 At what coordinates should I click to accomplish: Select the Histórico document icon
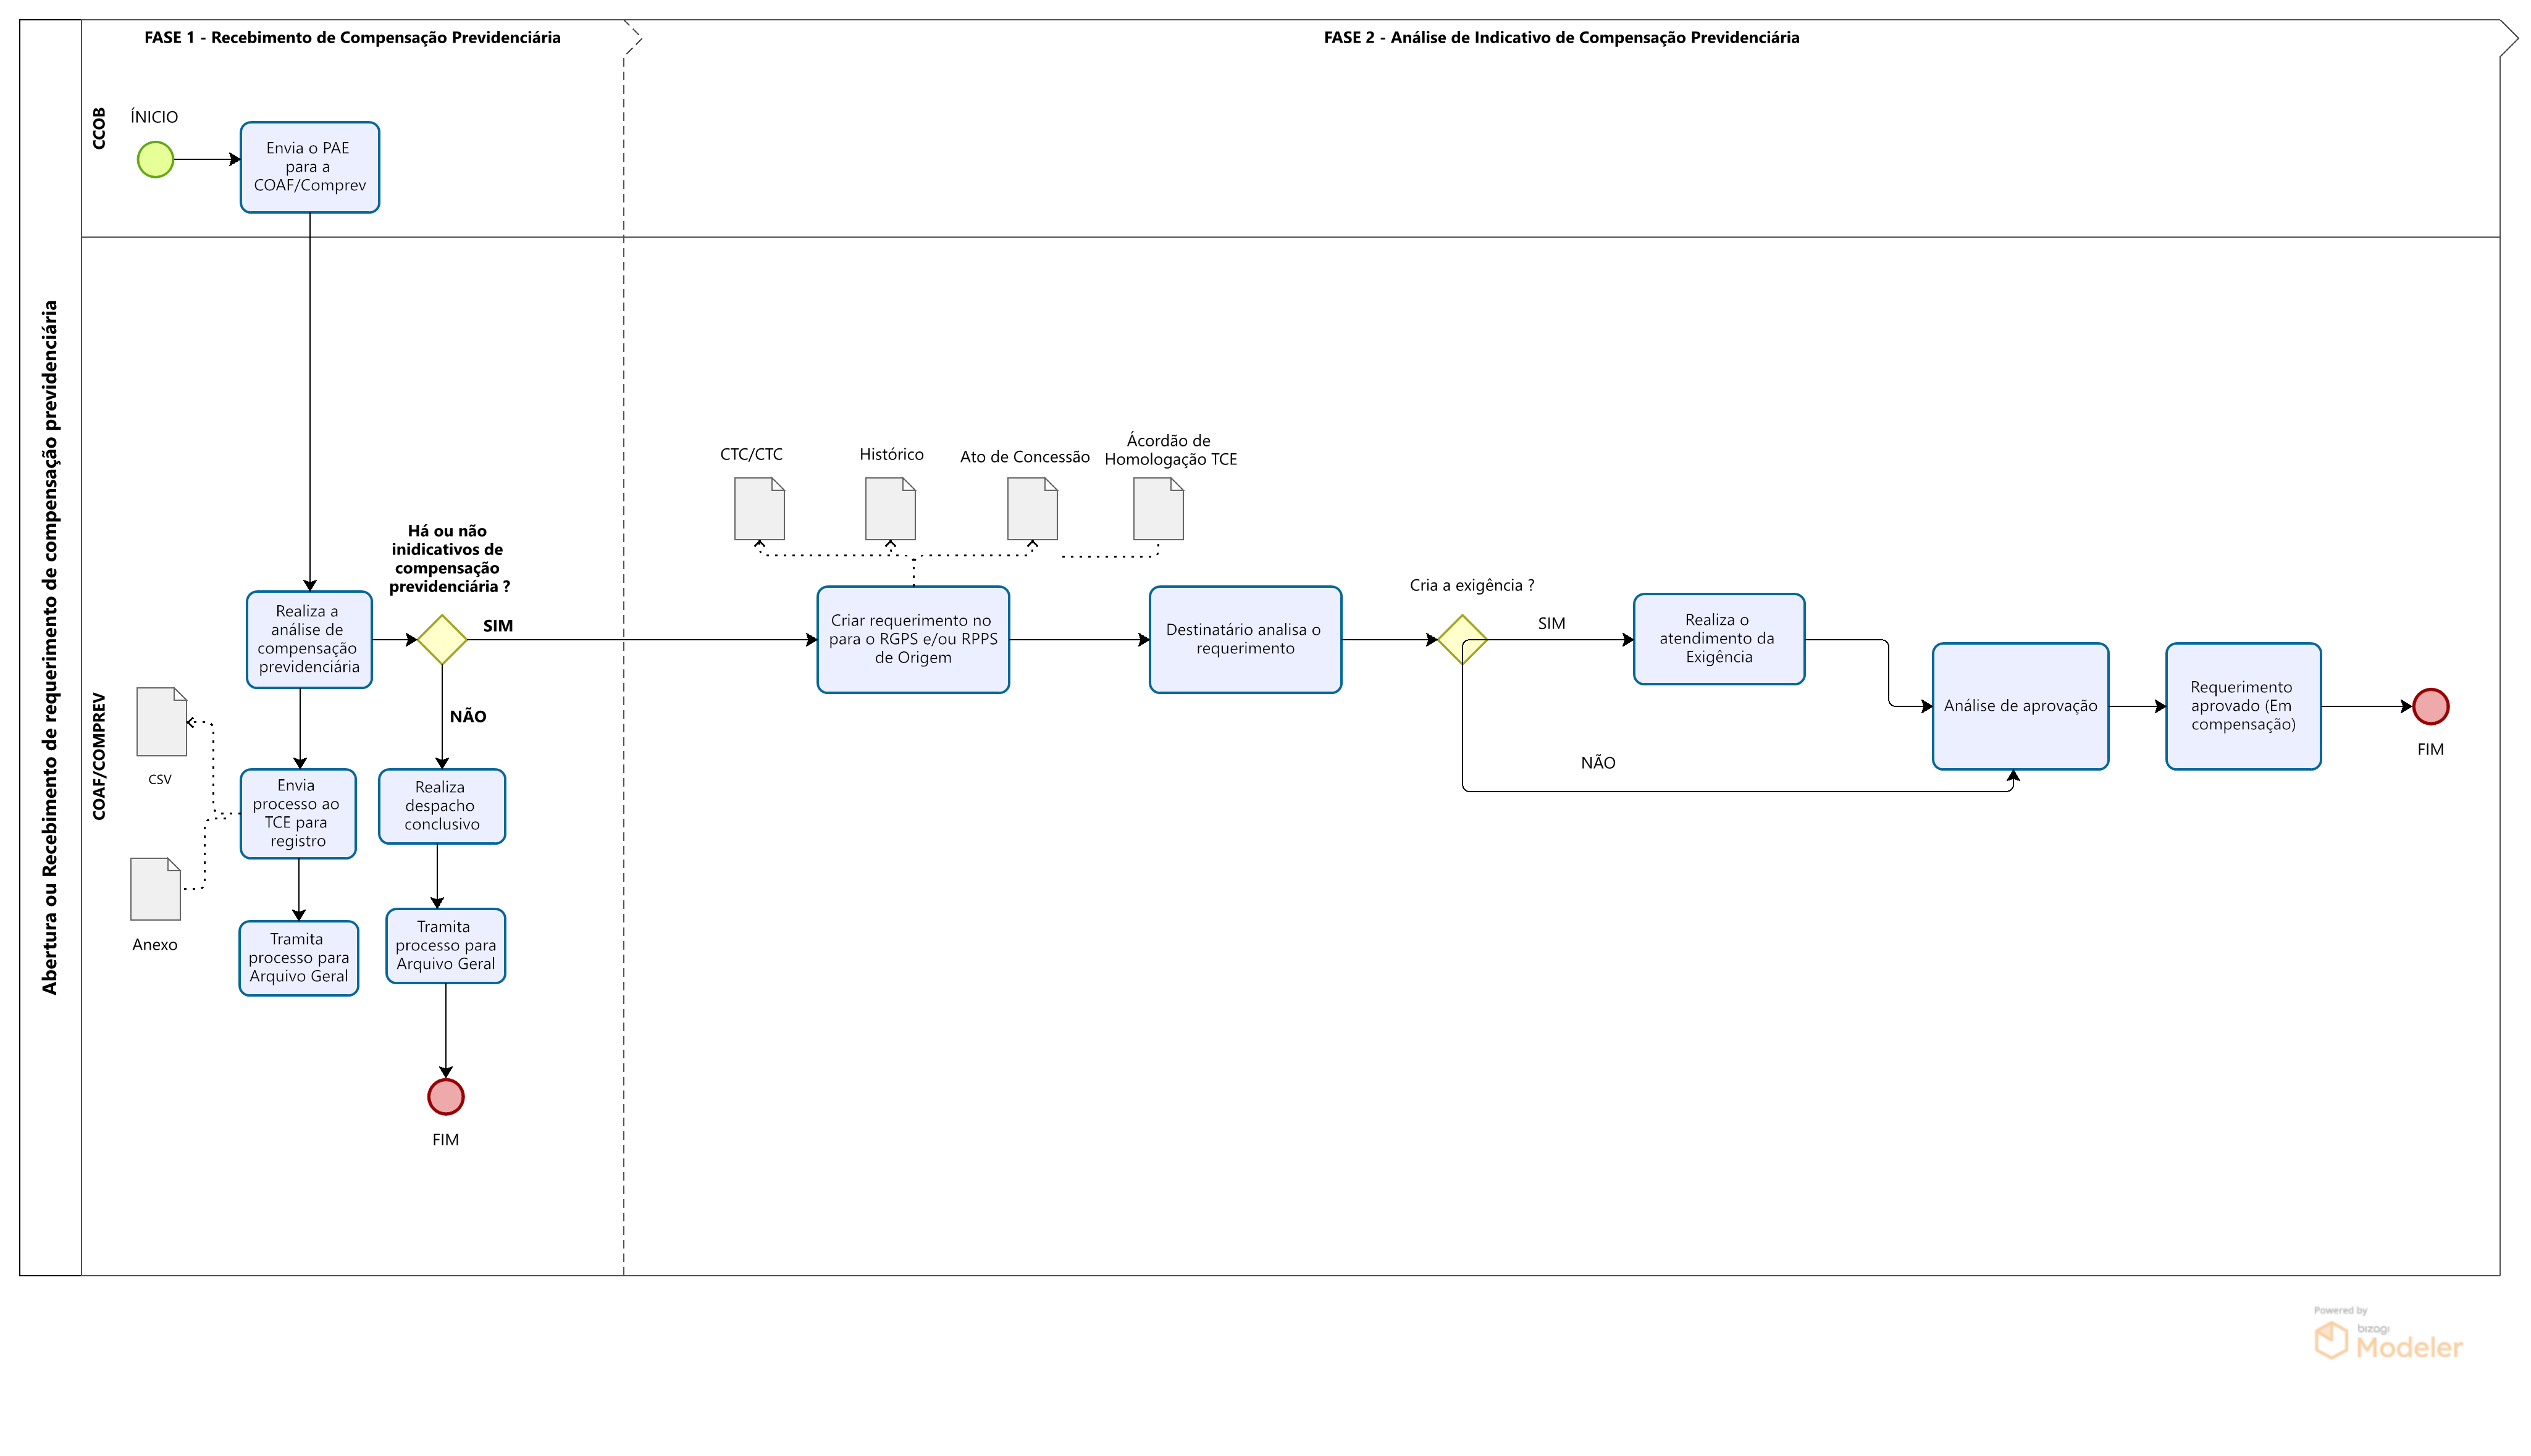890,509
